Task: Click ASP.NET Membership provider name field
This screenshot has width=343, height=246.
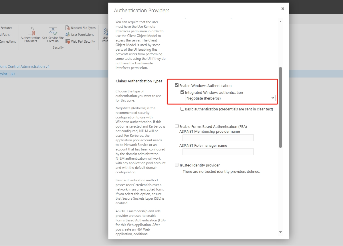Action: tap(218, 138)
